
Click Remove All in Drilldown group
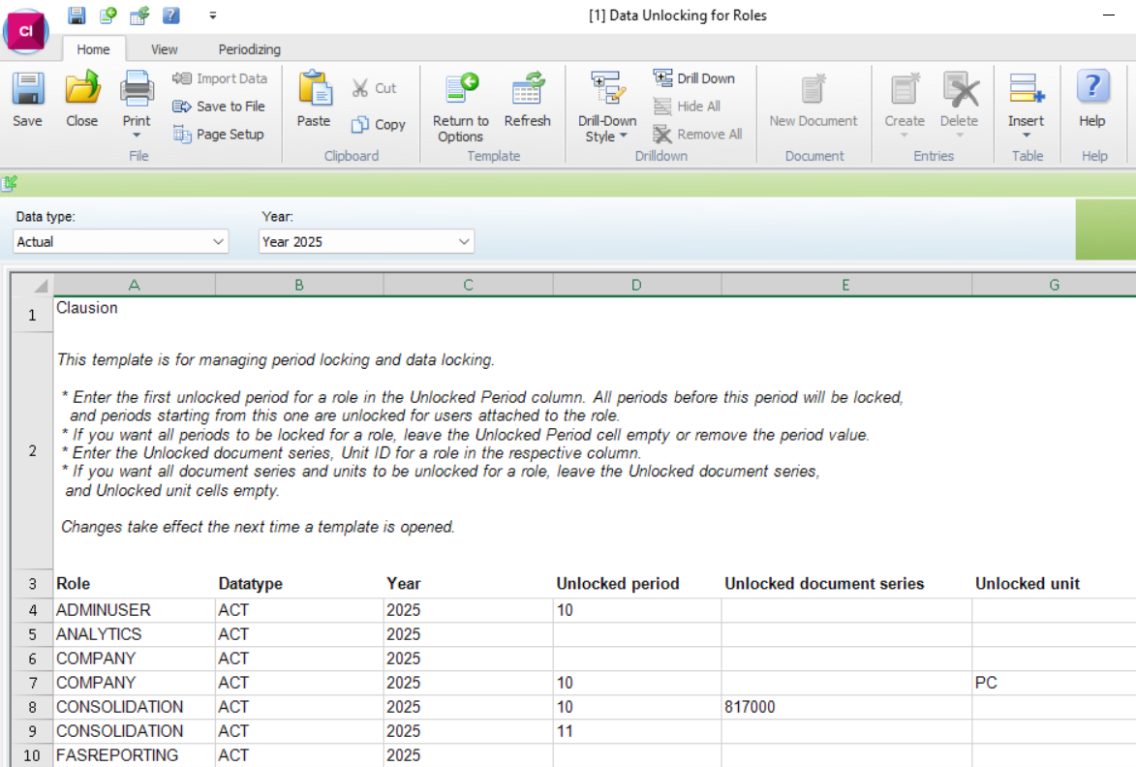697,134
